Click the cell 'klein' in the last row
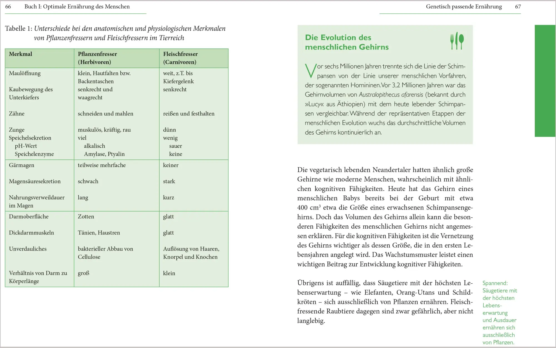Viewport: 556px width, 348px height. 169,273
